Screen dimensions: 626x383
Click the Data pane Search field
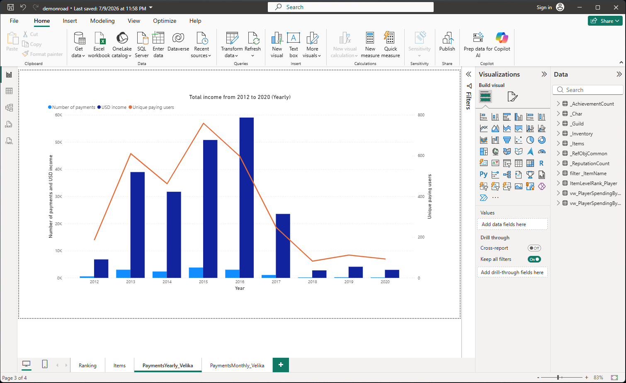coord(588,90)
